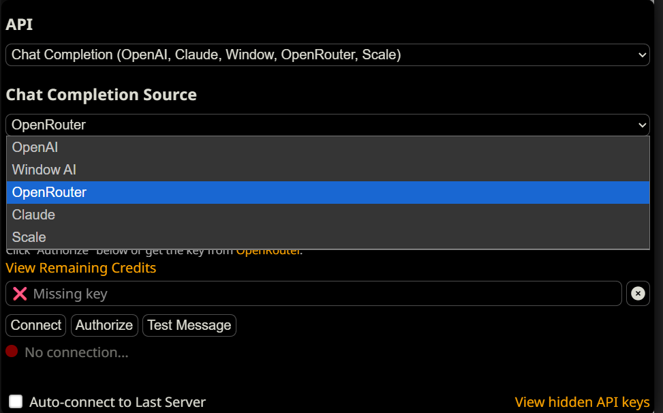The image size is (663, 413).
Task: Click the Chat Completion Source heading
Action: pyautogui.click(x=101, y=95)
